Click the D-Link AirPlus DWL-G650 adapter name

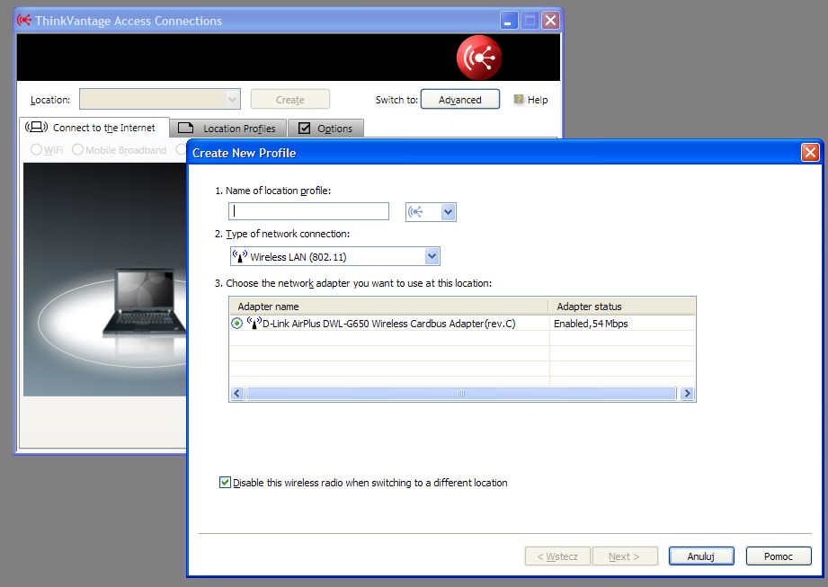point(388,324)
